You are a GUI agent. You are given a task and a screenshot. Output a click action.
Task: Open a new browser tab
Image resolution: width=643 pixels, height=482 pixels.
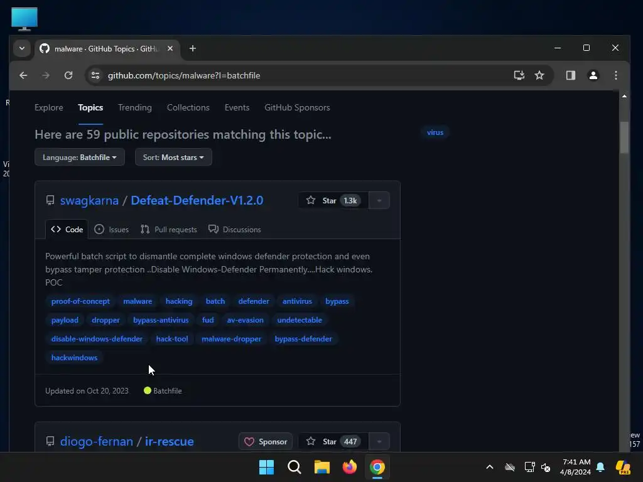(192, 49)
